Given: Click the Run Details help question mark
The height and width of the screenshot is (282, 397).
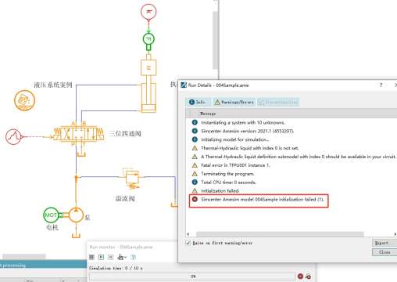Looking at the screenshot, I should [x=381, y=85].
